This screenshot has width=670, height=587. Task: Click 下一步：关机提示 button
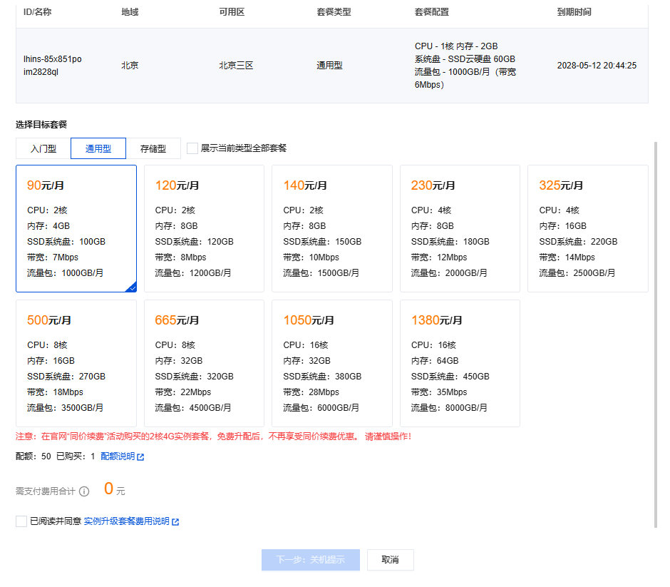coord(311,560)
